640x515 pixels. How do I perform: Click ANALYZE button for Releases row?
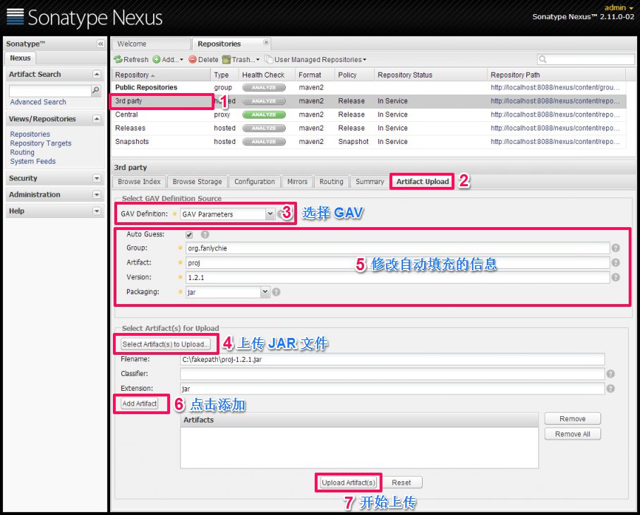pos(264,128)
